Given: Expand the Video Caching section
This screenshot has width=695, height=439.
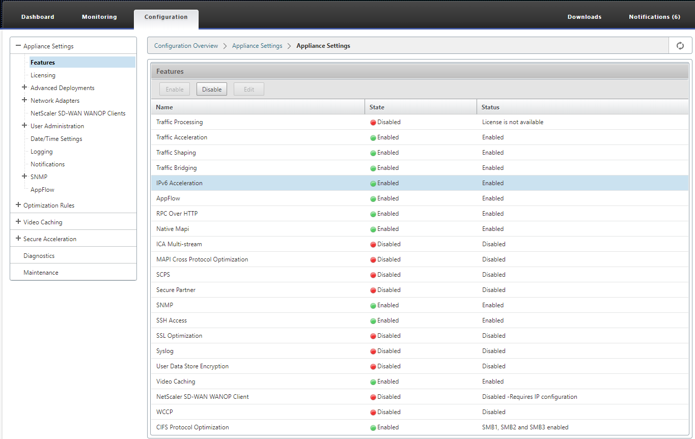Looking at the screenshot, I should pos(18,222).
